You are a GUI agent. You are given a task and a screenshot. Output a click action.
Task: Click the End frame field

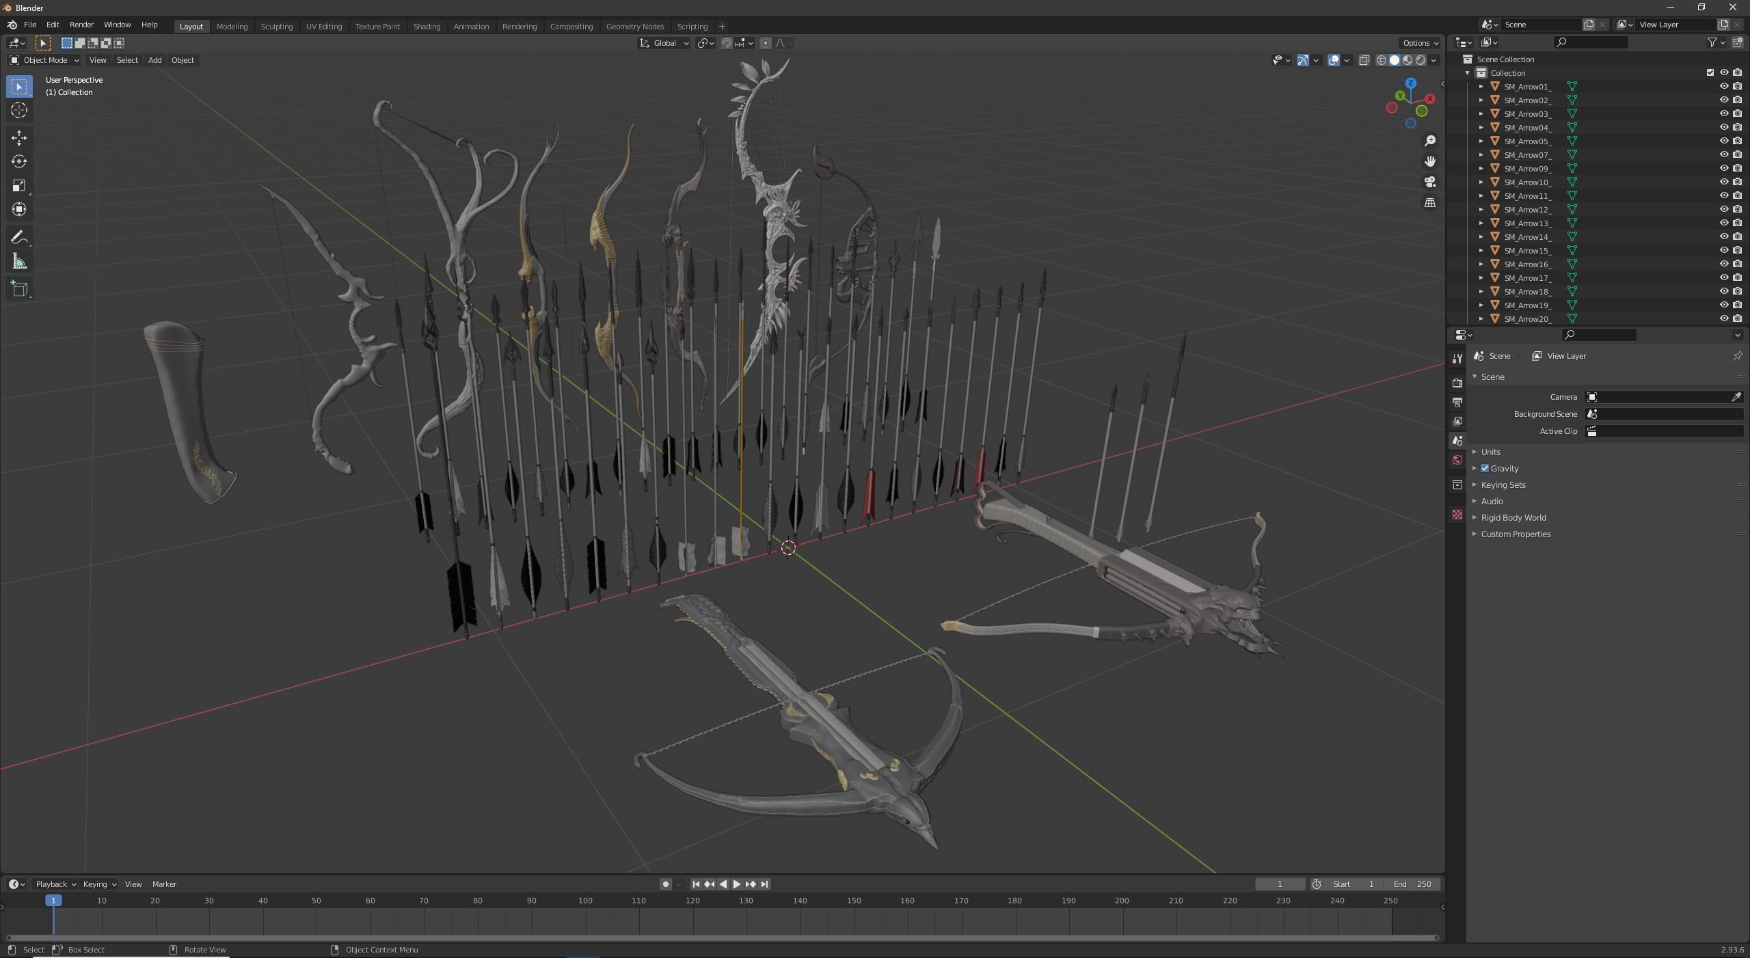1412,884
